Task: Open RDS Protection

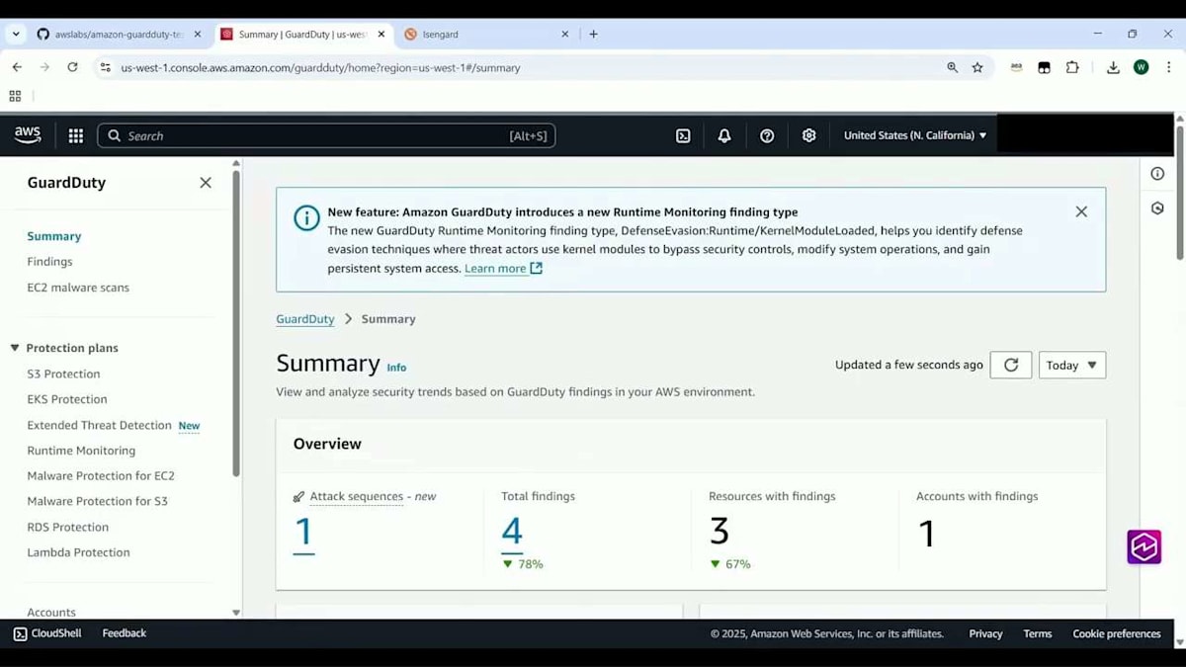Action: [67, 527]
